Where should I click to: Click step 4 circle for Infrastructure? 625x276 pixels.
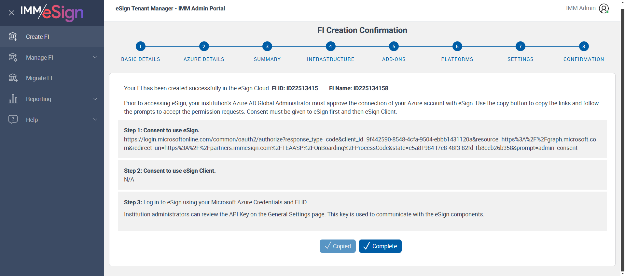pos(330,46)
